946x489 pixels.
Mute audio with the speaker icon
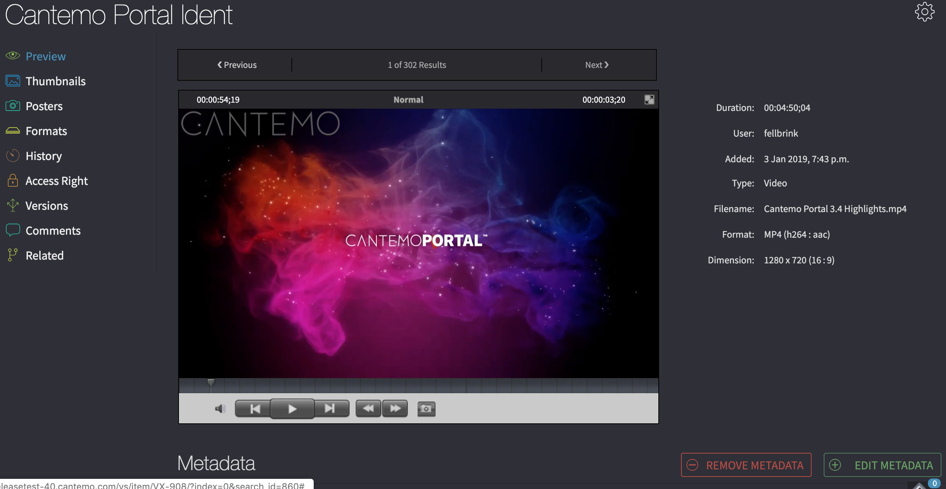point(220,409)
